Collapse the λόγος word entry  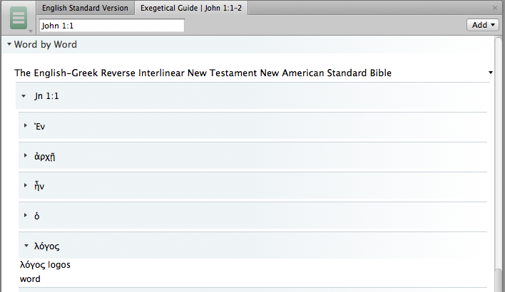point(26,246)
